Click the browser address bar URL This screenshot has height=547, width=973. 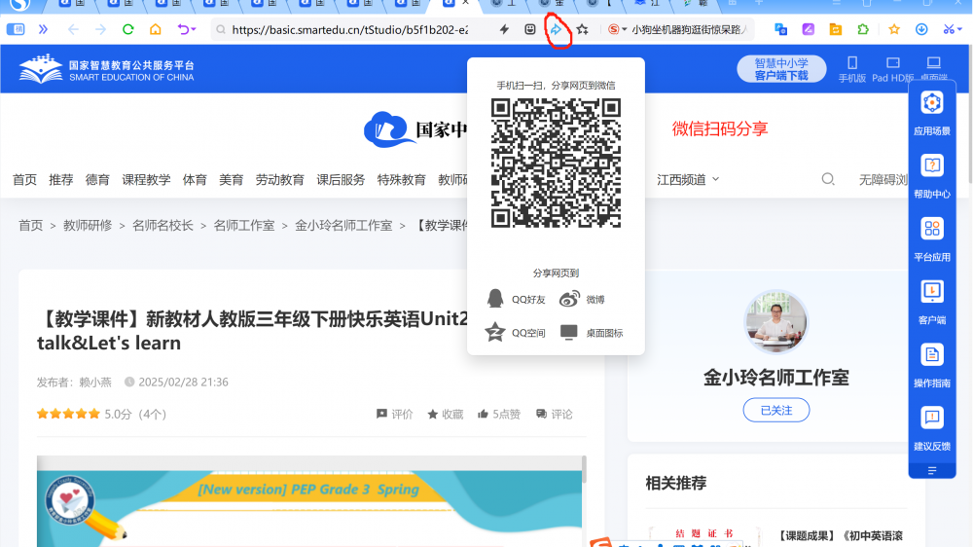click(350, 29)
